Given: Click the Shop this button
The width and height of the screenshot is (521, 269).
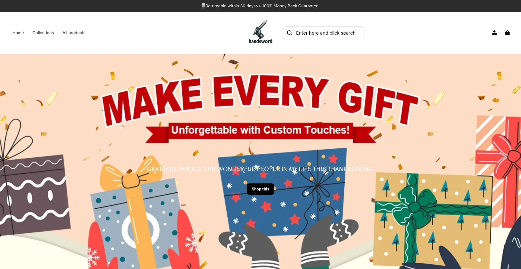Looking at the screenshot, I should (x=260, y=189).
